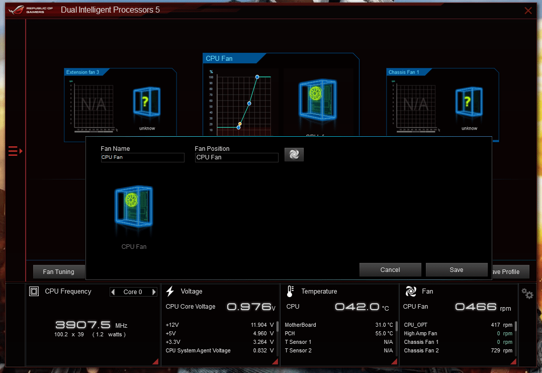Click the MotherBoard temperature row

[339, 325]
